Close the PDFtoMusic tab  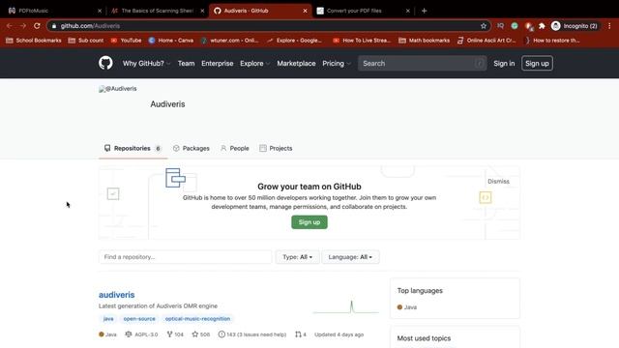click(x=100, y=11)
